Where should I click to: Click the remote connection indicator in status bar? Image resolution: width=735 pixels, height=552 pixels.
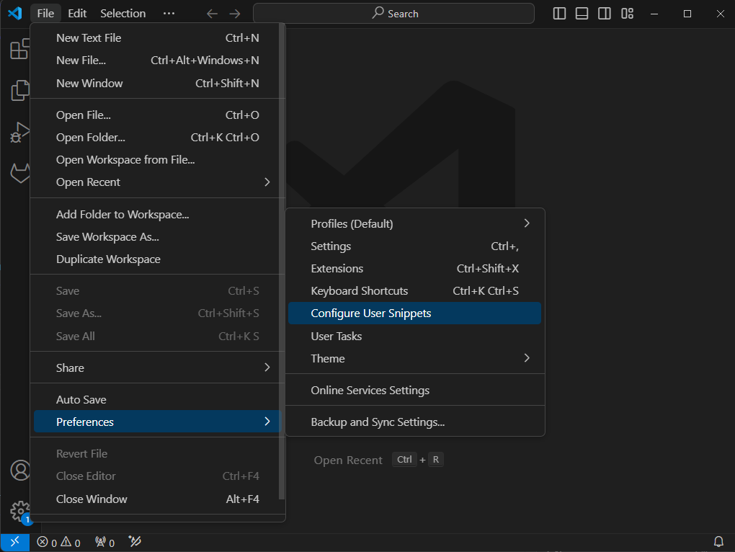[15, 541]
